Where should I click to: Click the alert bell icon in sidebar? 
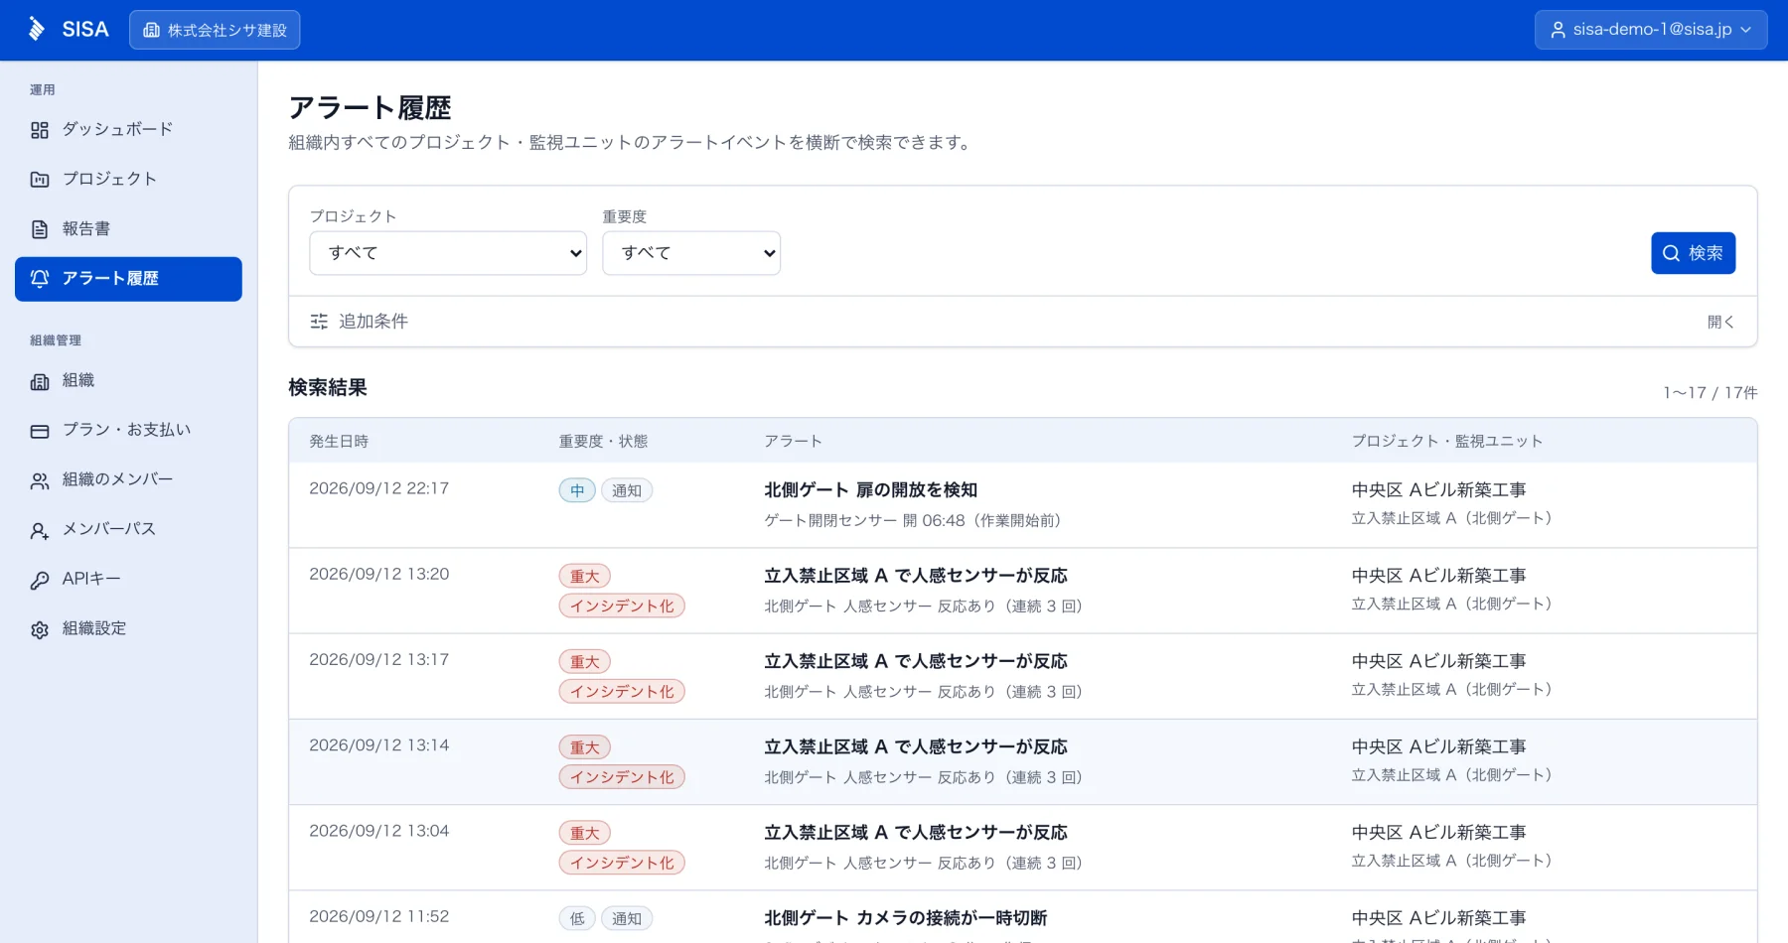click(40, 279)
